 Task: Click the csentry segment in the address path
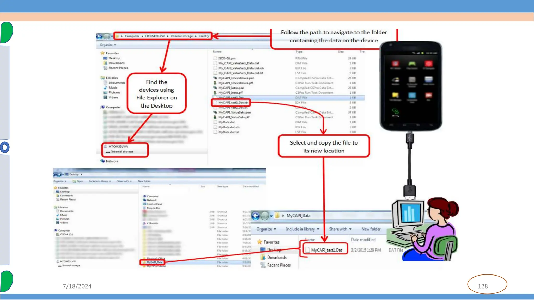coord(204,36)
